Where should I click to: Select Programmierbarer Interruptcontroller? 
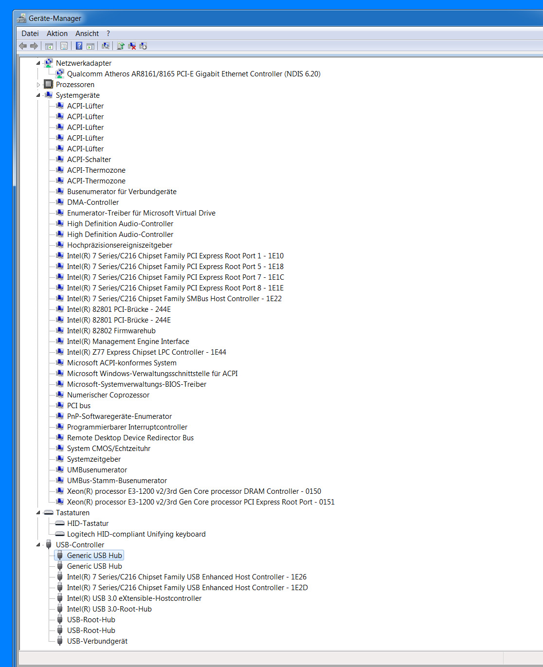(127, 427)
